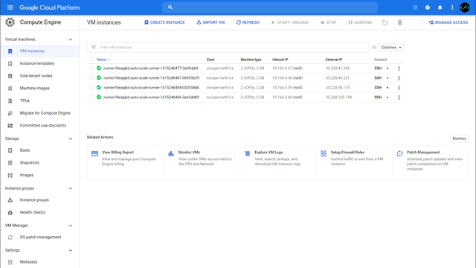Collapse the Storage section

point(71,139)
